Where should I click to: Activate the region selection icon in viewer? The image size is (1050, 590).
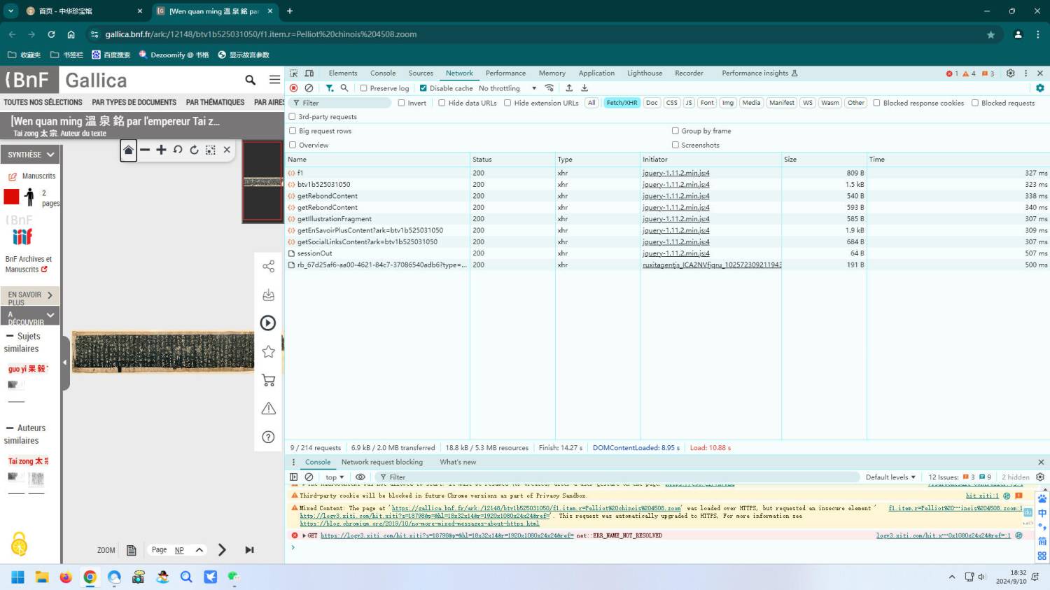coord(210,150)
